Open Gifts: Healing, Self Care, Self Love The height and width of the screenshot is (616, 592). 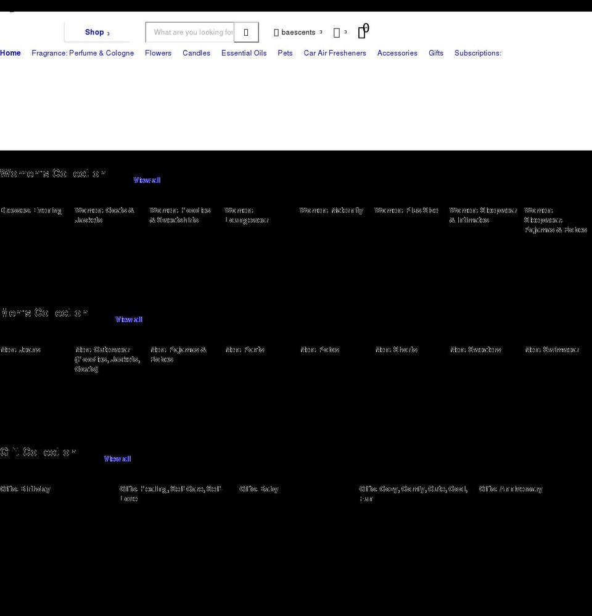(x=171, y=494)
